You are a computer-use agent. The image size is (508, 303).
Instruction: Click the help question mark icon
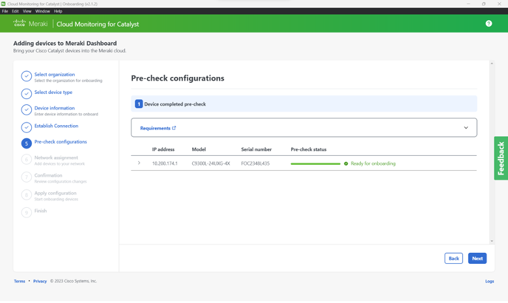tap(488, 23)
